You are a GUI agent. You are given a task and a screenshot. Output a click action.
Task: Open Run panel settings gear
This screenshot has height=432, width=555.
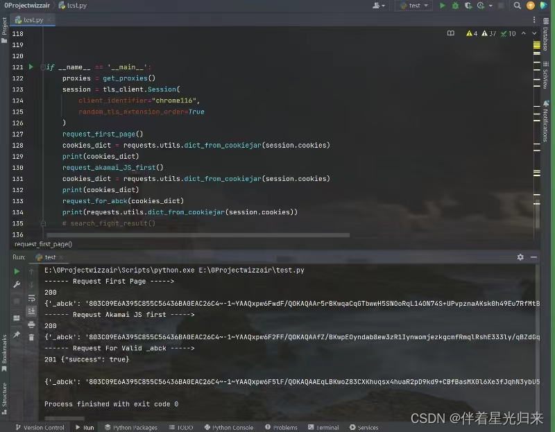pos(520,257)
